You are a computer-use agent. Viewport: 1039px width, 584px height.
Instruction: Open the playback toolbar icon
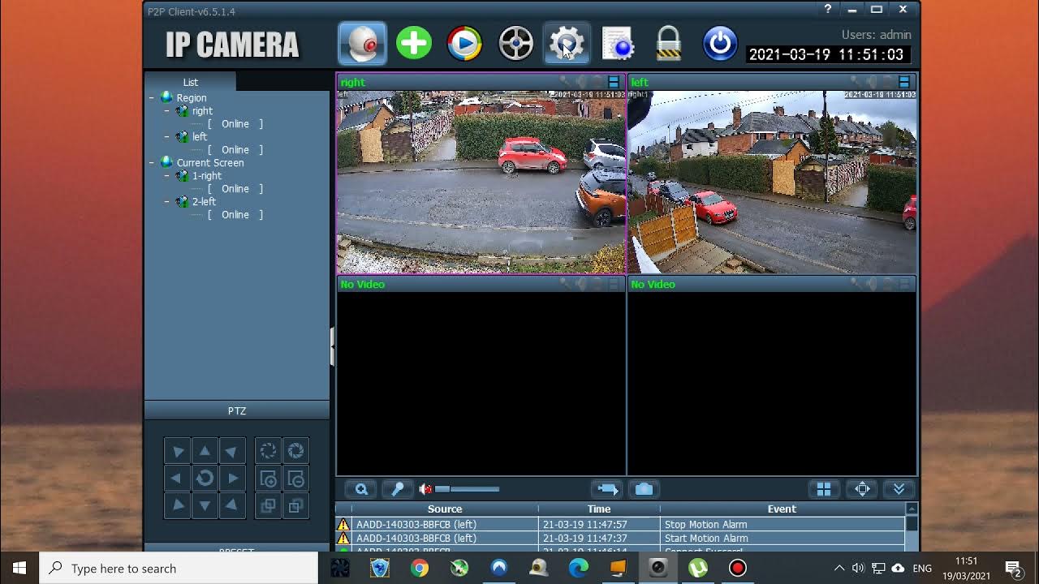tap(464, 44)
